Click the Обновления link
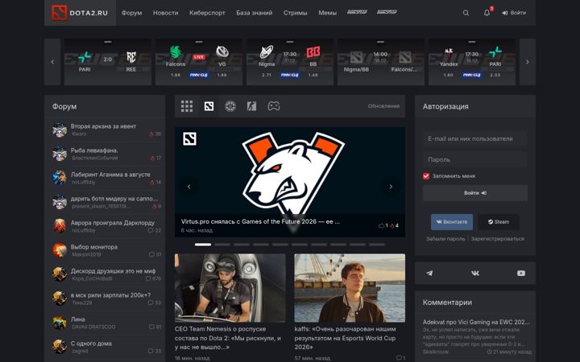Image resolution: width=580 pixels, height=362 pixels. click(x=383, y=106)
